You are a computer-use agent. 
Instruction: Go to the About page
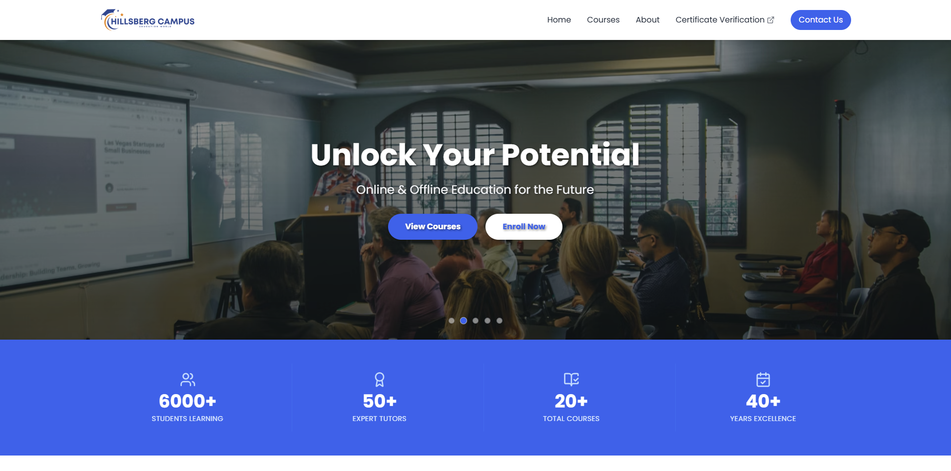[647, 20]
